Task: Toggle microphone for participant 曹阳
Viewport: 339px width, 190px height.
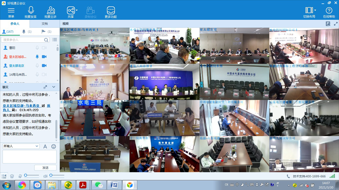Action: (37, 48)
